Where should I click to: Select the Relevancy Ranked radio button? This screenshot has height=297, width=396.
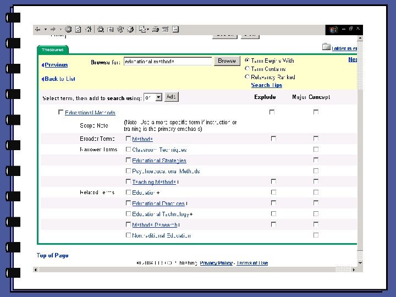click(x=247, y=76)
